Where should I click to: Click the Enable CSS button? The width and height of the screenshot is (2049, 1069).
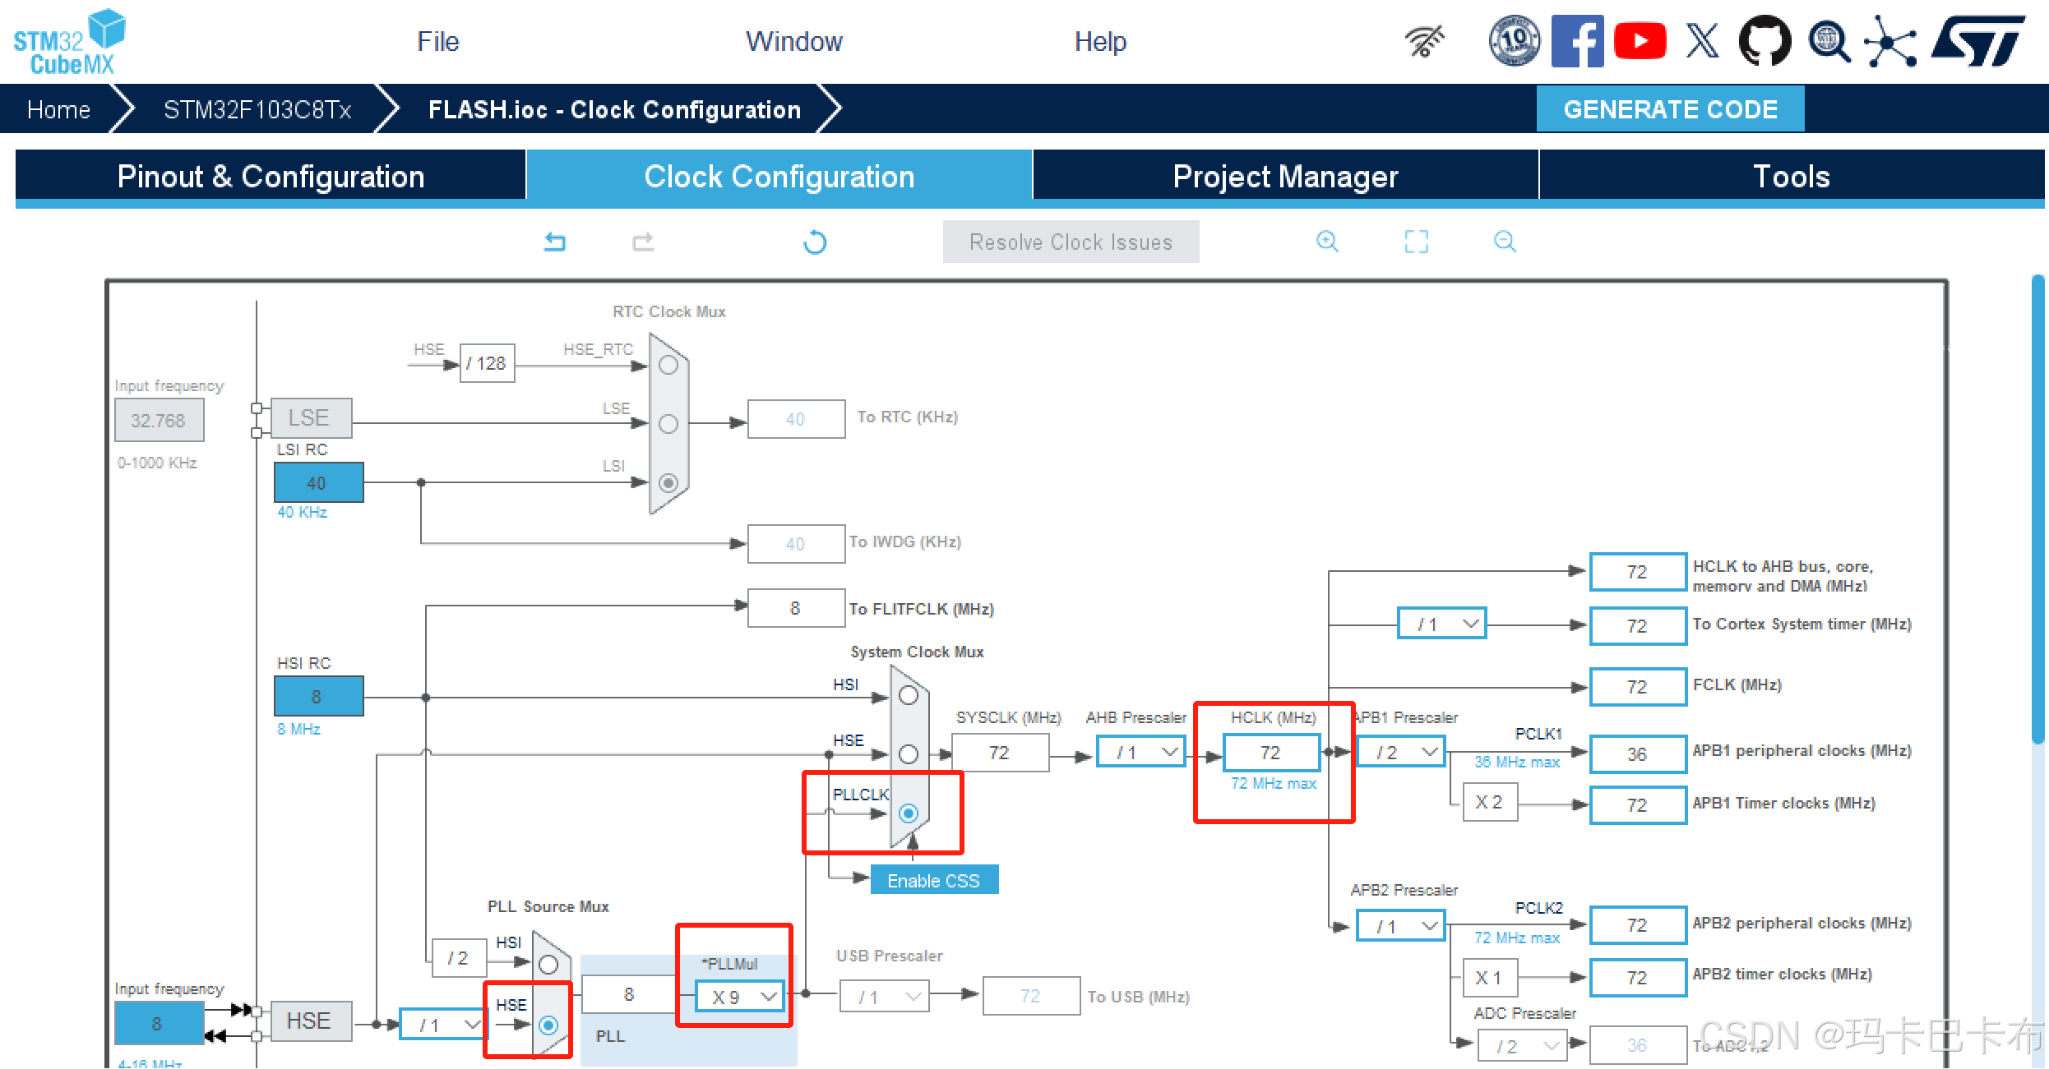[x=933, y=880]
